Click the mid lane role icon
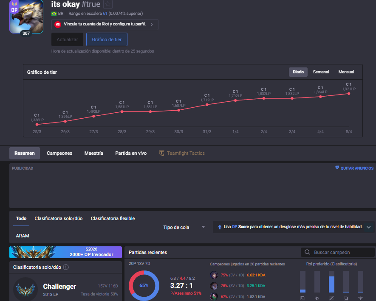 (331, 298)
